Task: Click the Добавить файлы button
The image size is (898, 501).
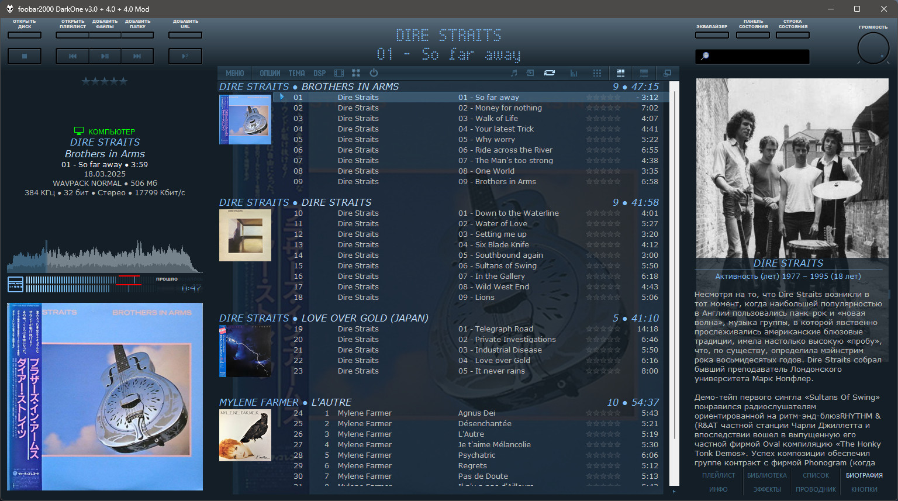Action: click(105, 35)
